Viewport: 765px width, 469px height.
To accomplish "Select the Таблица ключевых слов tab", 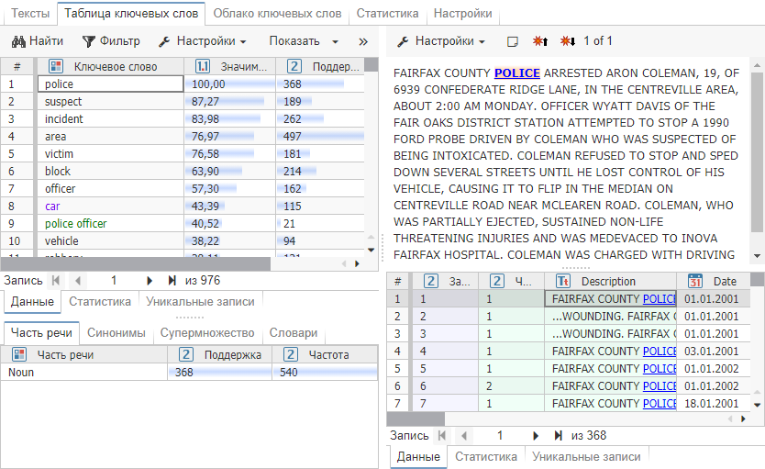I will tap(131, 13).
